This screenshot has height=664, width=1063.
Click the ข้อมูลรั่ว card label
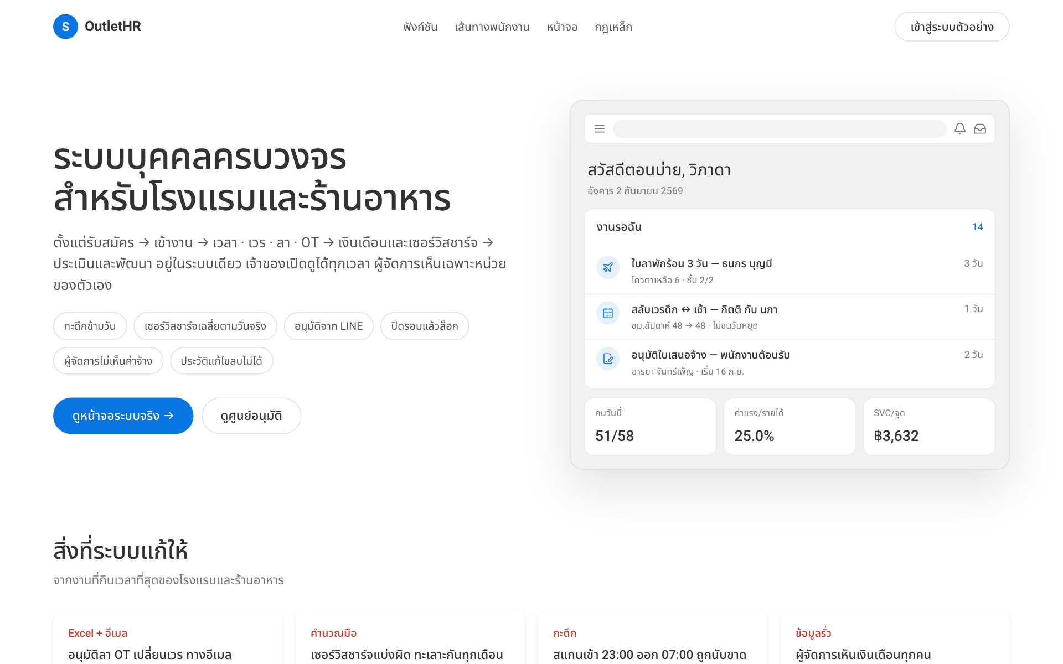click(x=813, y=633)
